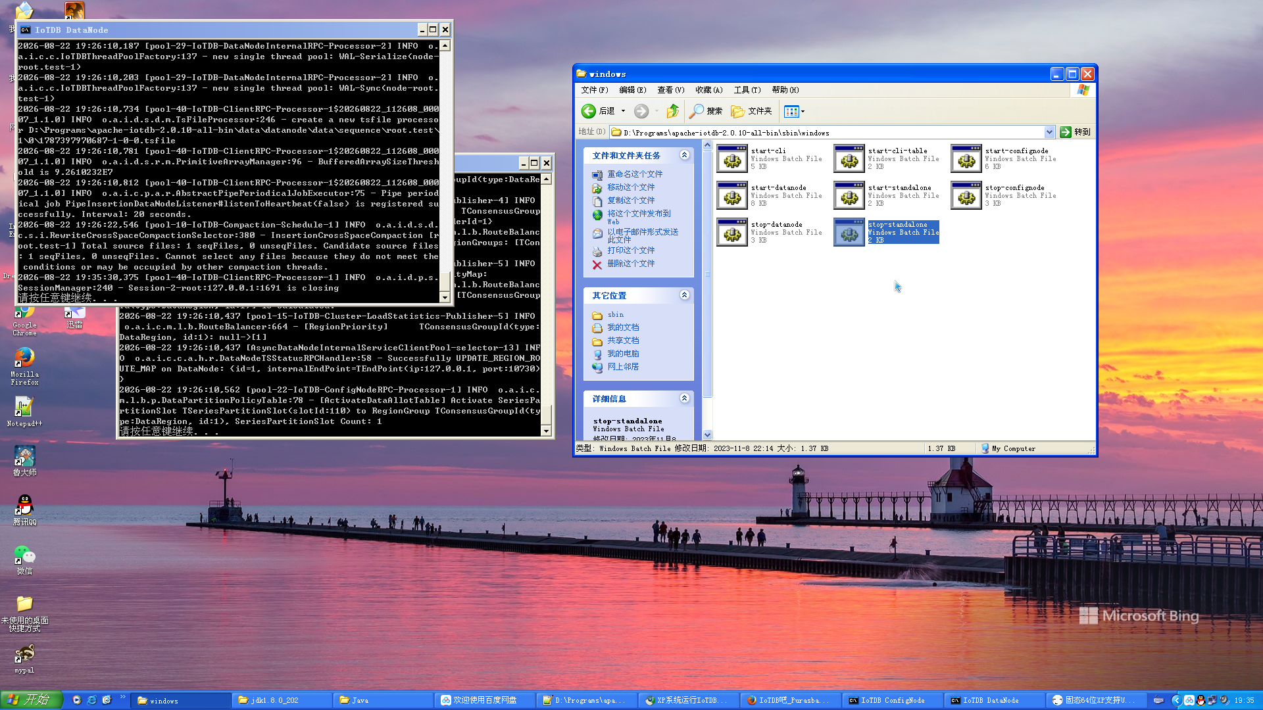Select the start-datanode batch file icon
Viewport: 1263px width, 710px height.
pos(731,196)
